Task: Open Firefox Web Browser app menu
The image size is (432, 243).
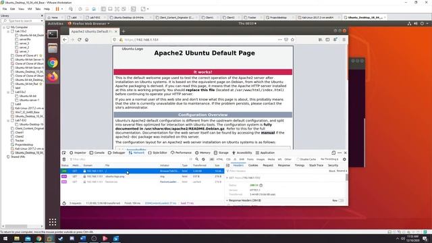Action: coord(88,24)
